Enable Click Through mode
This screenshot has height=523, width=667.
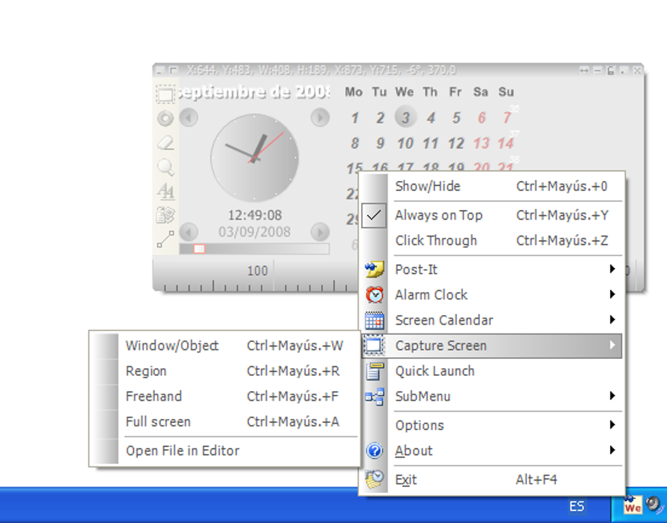pyautogui.click(x=437, y=241)
